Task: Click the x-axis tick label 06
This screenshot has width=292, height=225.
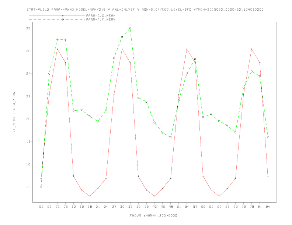Action: coord(58,207)
